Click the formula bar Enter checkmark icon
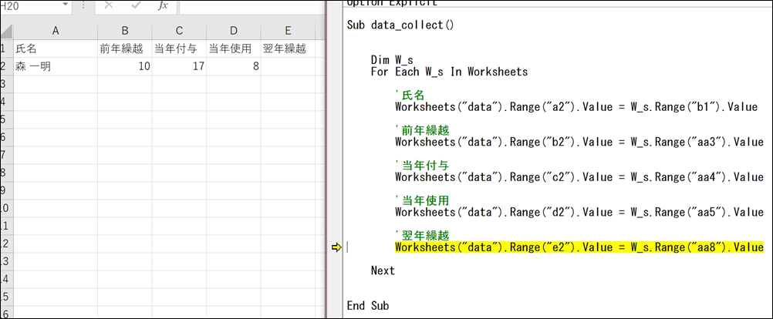The image size is (773, 319). click(x=136, y=6)
